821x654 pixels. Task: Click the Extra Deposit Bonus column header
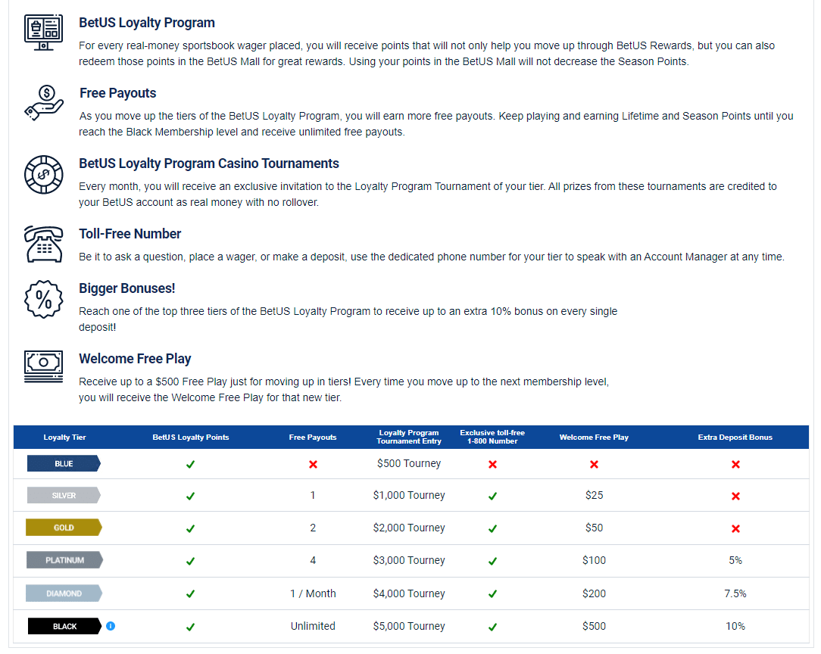coord(735,437)
